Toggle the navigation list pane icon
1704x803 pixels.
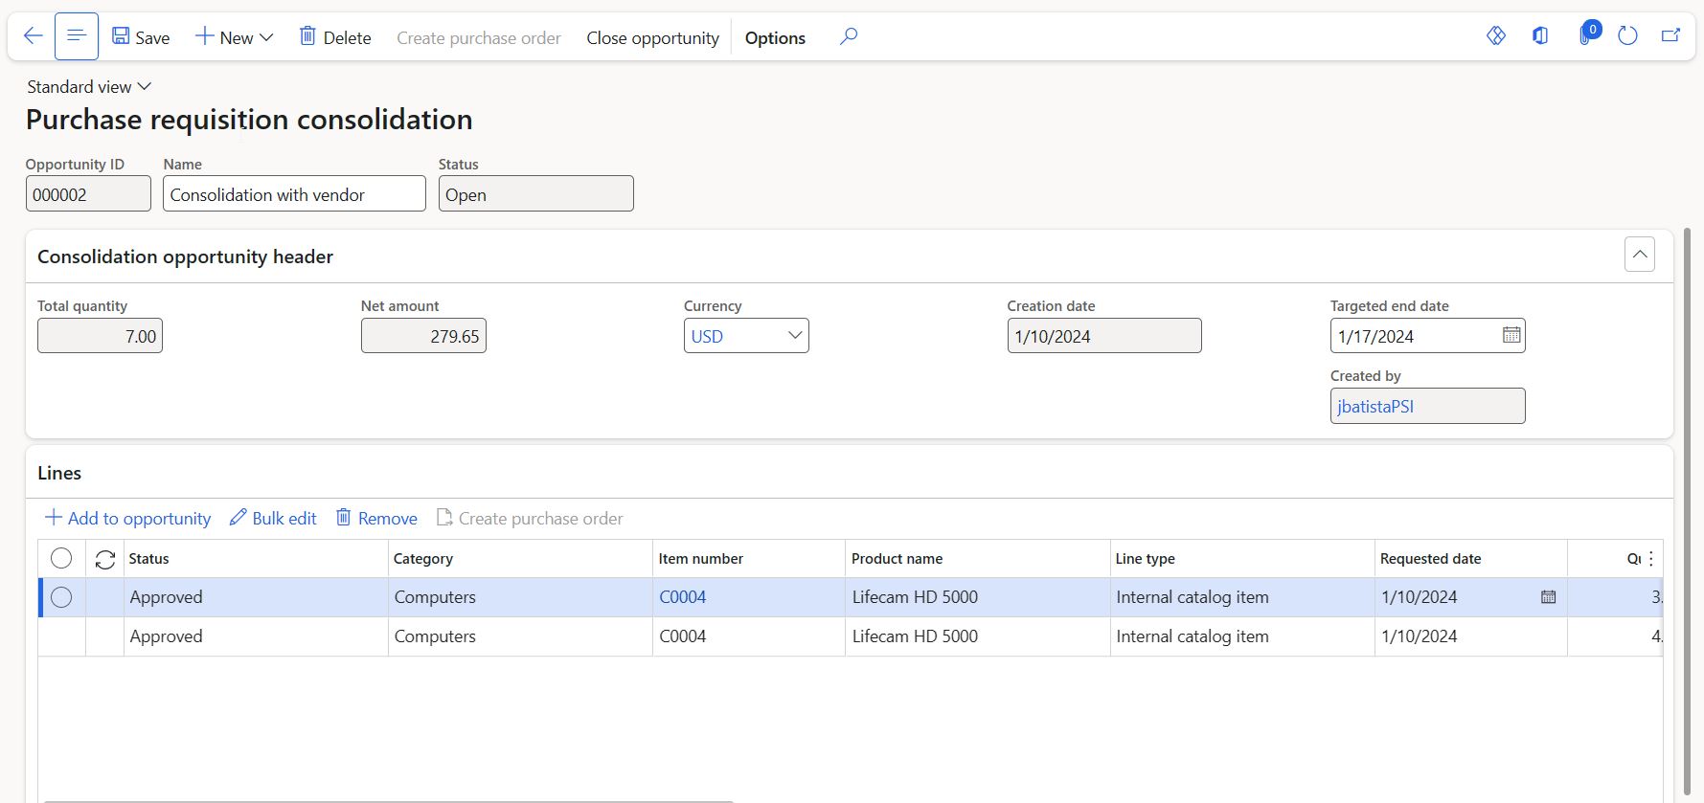pyautogui.click(x=77, y=36)
